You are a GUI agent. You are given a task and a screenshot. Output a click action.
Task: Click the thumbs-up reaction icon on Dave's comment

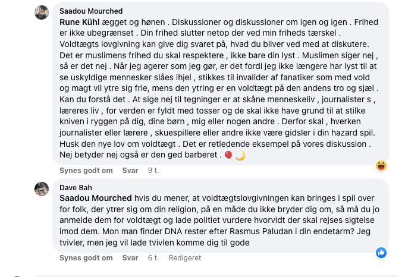point(381,253)
